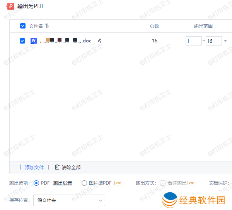Select the PDF output radio button
This screenshot has height=210, width=232.
(36, 183)
